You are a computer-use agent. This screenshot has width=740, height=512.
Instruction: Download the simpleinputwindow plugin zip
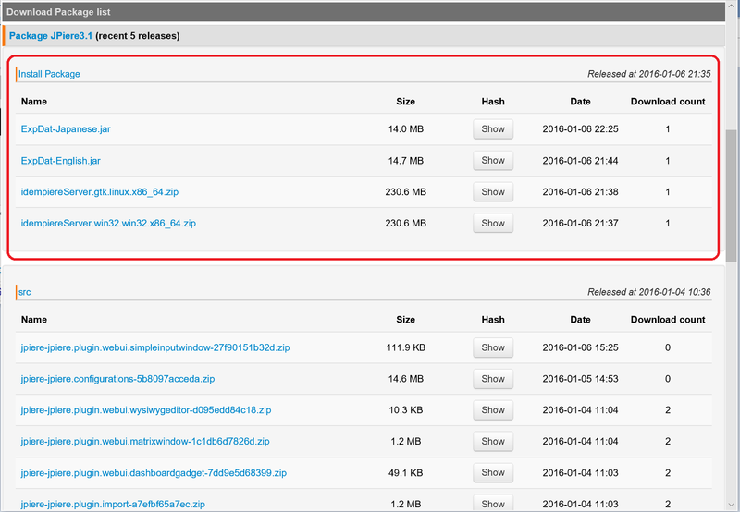click(155, 347)
